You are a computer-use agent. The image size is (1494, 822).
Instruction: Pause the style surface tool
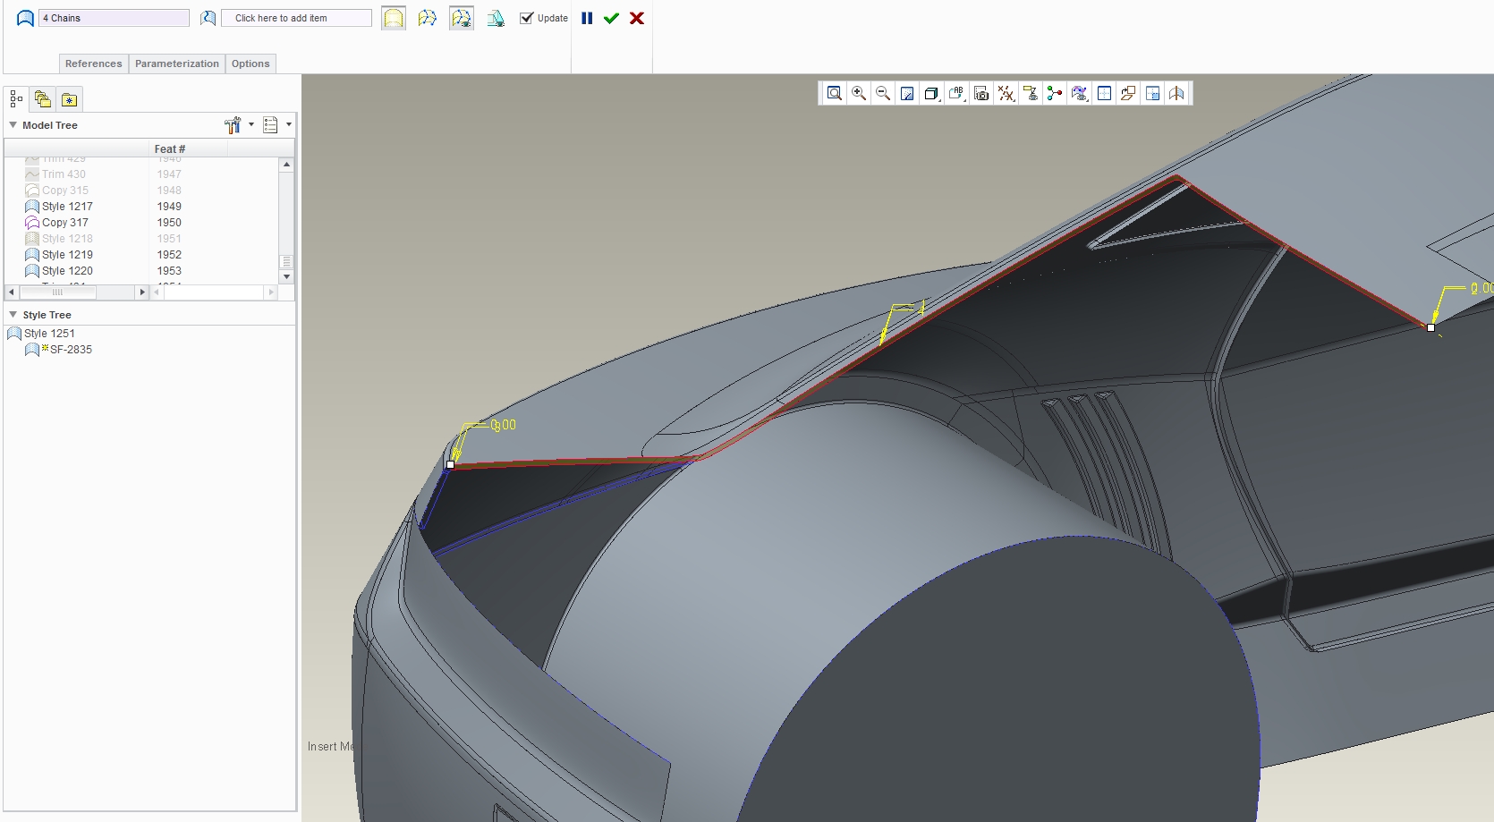coord(587,18)
